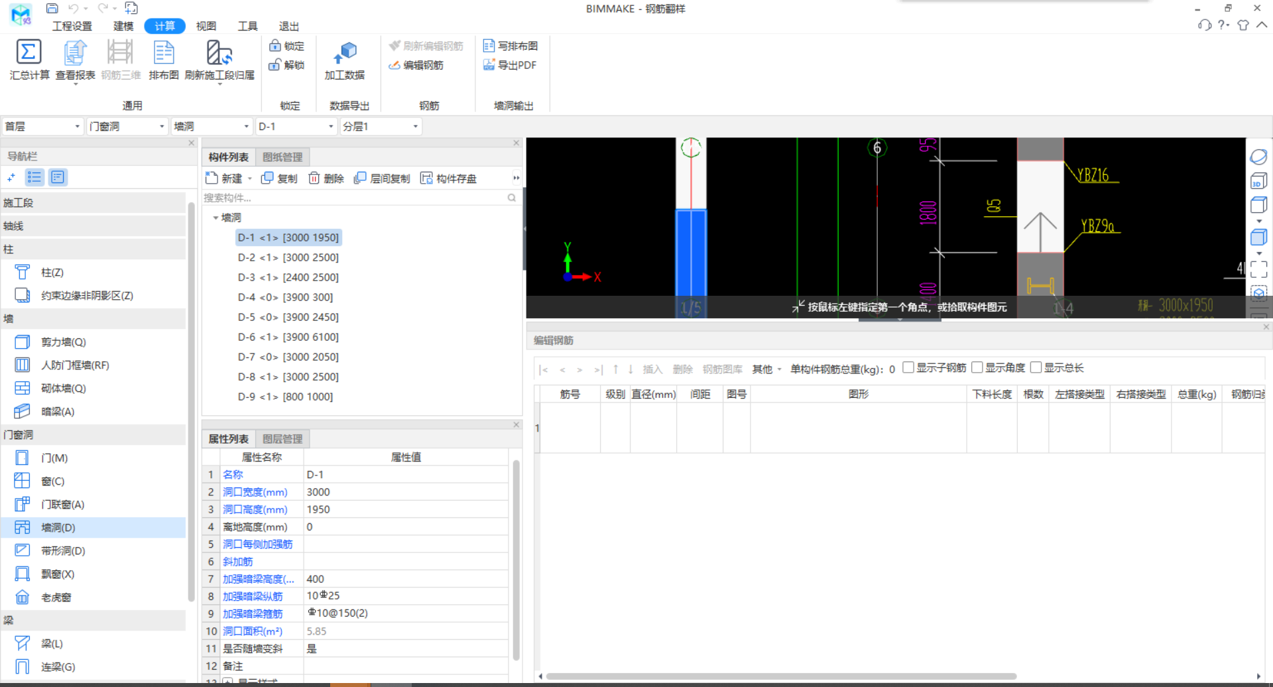
Task: Click the 锁定 lock icon
Action: [x=275, y=46]
